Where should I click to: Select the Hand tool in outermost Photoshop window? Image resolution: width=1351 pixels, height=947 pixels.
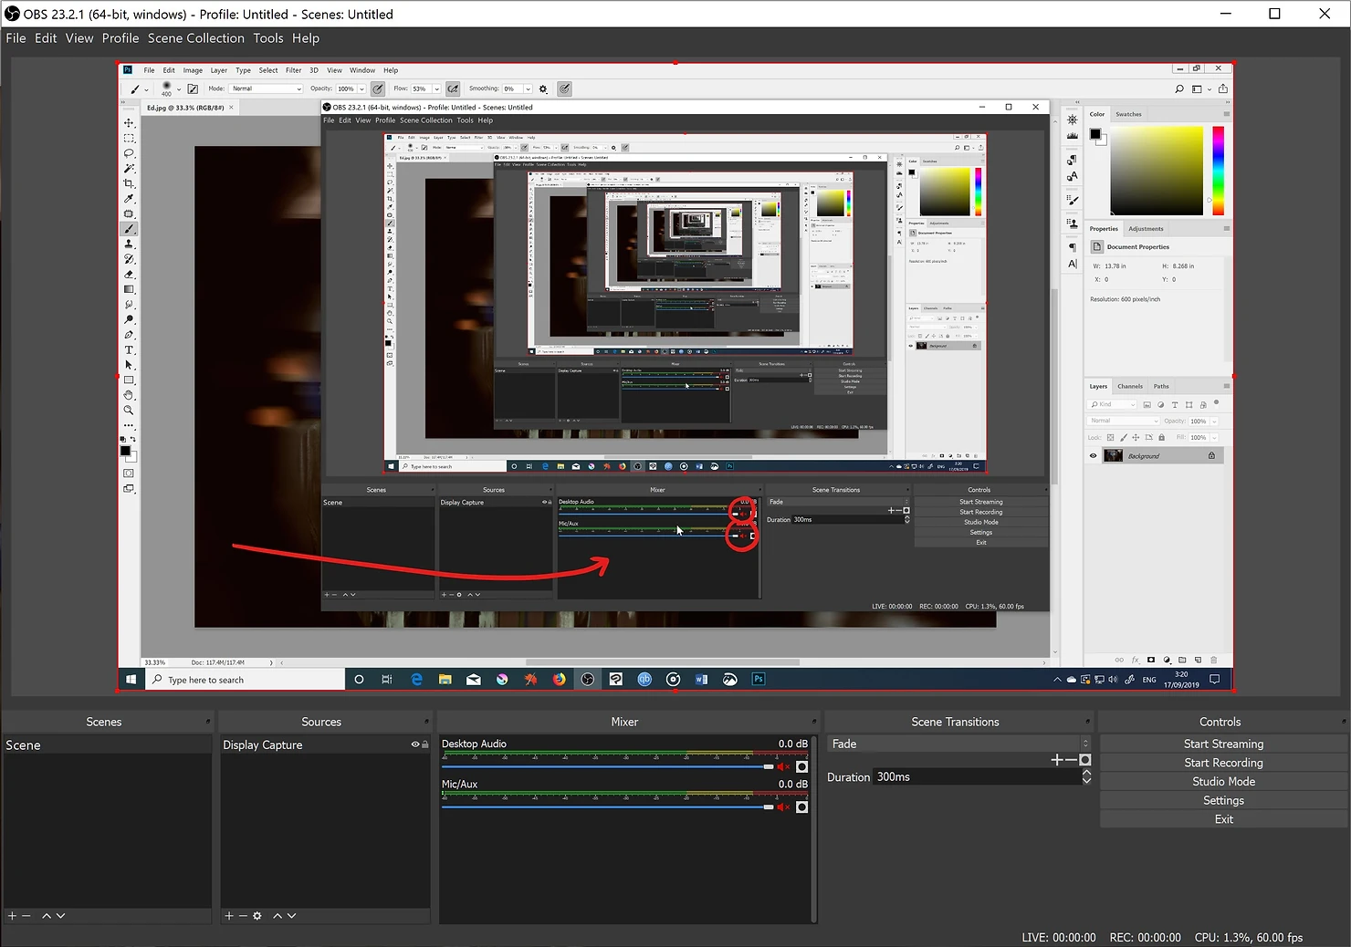tap(129, 395)
